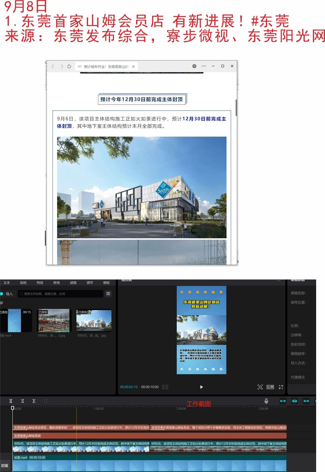
Task: Click the microphone record voiceover icon
Action: 266,401
